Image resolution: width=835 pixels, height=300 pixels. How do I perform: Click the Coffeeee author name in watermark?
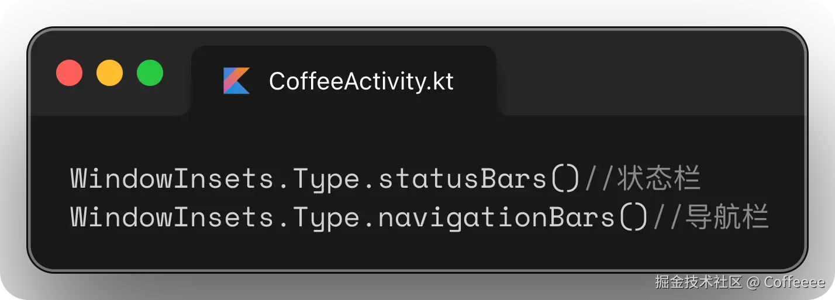tap(794, 282)
